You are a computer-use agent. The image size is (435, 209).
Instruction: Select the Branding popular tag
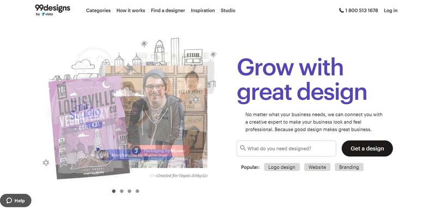pos(349,167)
